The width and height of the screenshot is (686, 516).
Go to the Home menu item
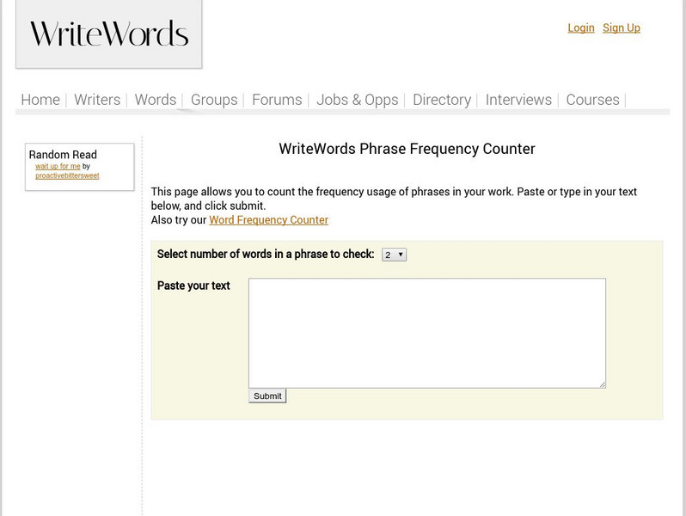[40, 100]
